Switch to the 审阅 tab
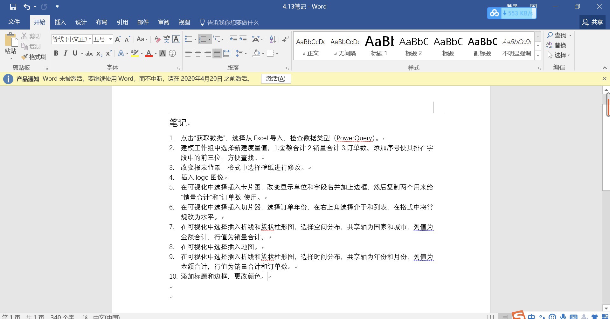This screenshot has height=319, width=610. coord(163,22)
